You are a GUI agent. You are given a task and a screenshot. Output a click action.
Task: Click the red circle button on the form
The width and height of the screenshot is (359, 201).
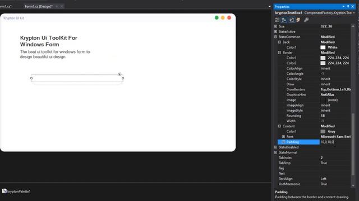(x=229, y=18)
